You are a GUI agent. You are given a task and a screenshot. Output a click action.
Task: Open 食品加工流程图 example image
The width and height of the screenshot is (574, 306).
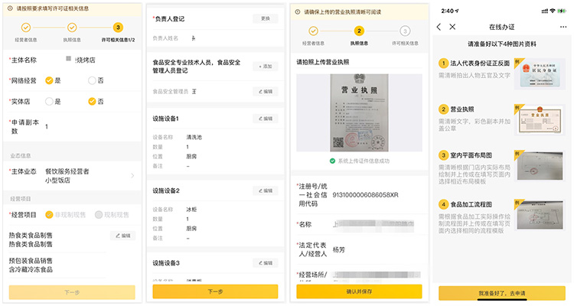(x=540, y=215)
